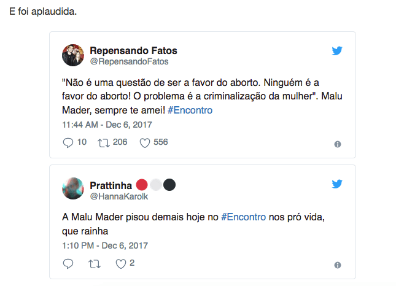Image resolution: width=396 pixels, height=286 pixels.
Task: Click the 1:10 PM - Dec 6, 2017 timestamp
Action: 105,245
